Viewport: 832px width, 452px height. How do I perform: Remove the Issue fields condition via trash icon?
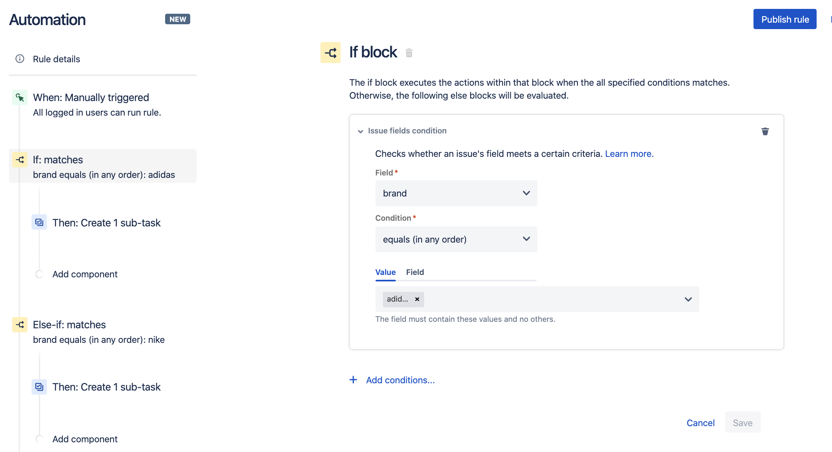tap(765, 131)
